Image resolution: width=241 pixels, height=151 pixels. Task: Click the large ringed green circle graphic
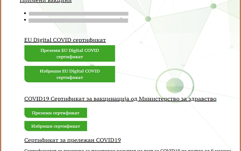click(175, 85)
